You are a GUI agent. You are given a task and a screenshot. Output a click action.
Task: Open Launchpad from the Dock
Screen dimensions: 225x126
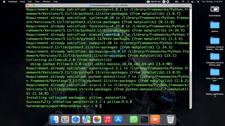(x=65, y=119)
